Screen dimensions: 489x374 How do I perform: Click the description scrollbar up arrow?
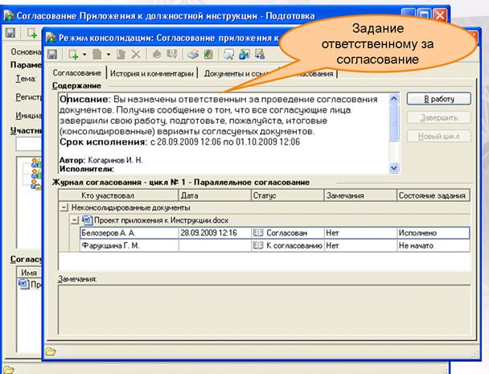(x=394, y=99)
